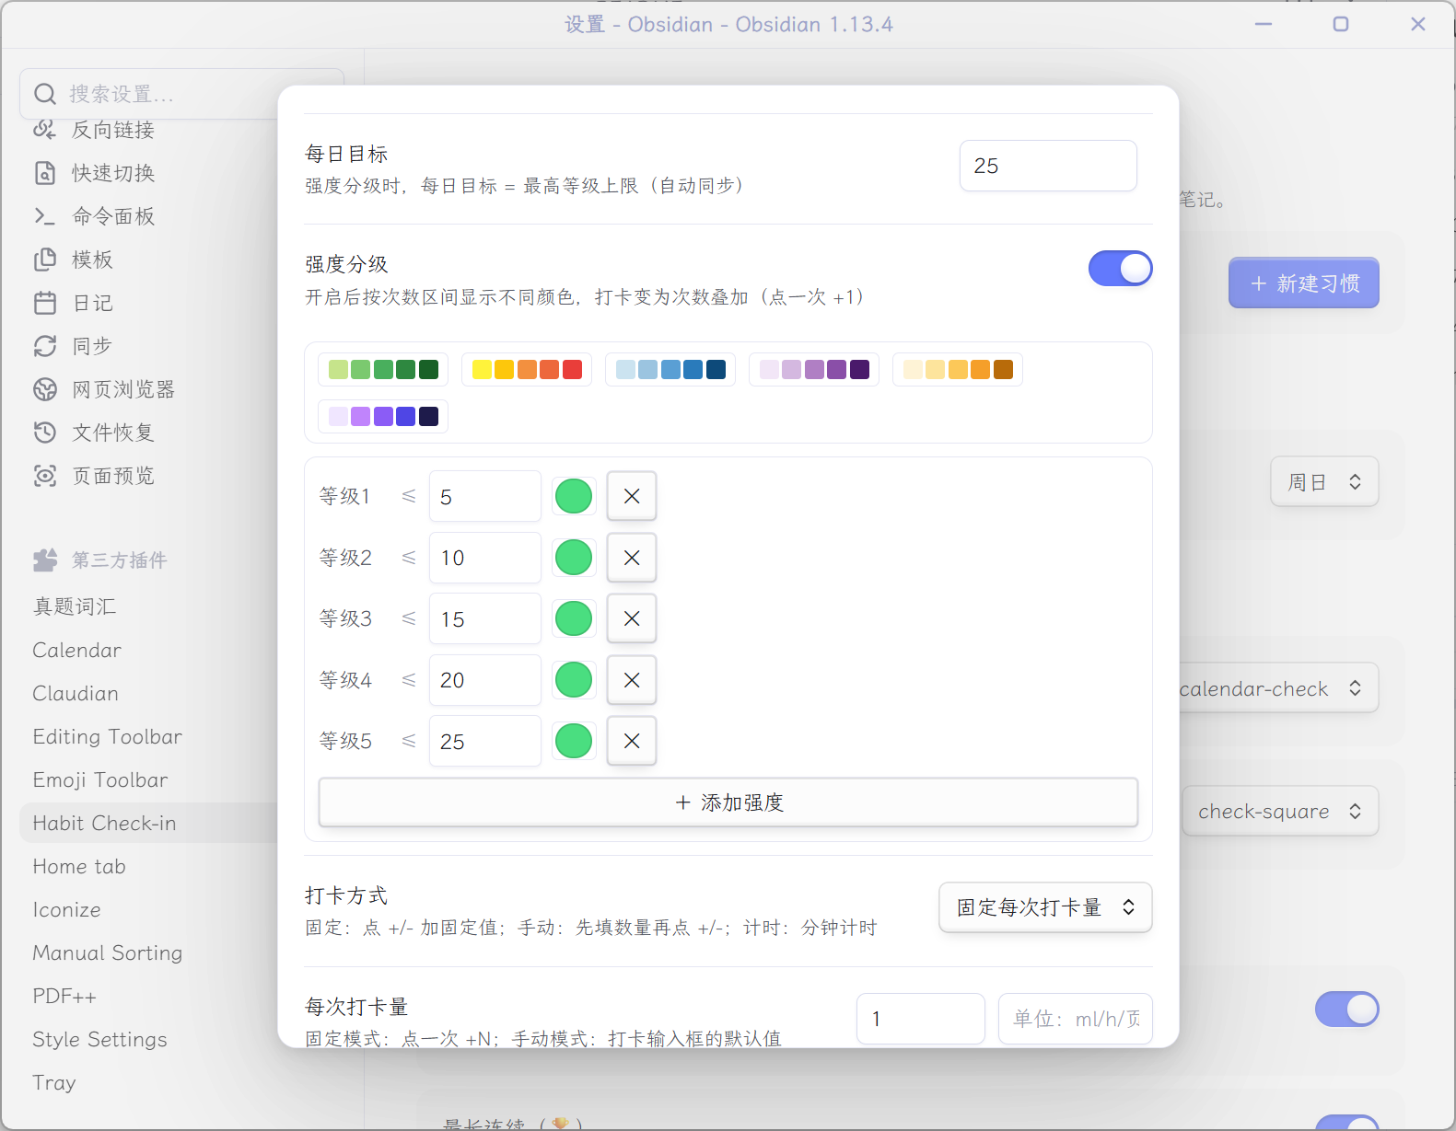Click the web viewer (网页浏览器) globe icon
This screenshot has width=1456, height=1131.
[x=45, y=389]
